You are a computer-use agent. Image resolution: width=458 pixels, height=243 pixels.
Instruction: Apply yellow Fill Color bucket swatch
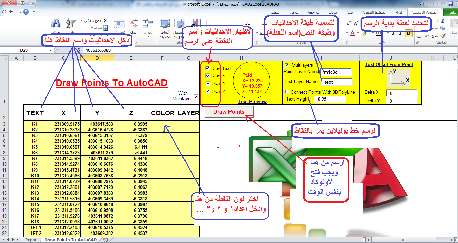364,33
